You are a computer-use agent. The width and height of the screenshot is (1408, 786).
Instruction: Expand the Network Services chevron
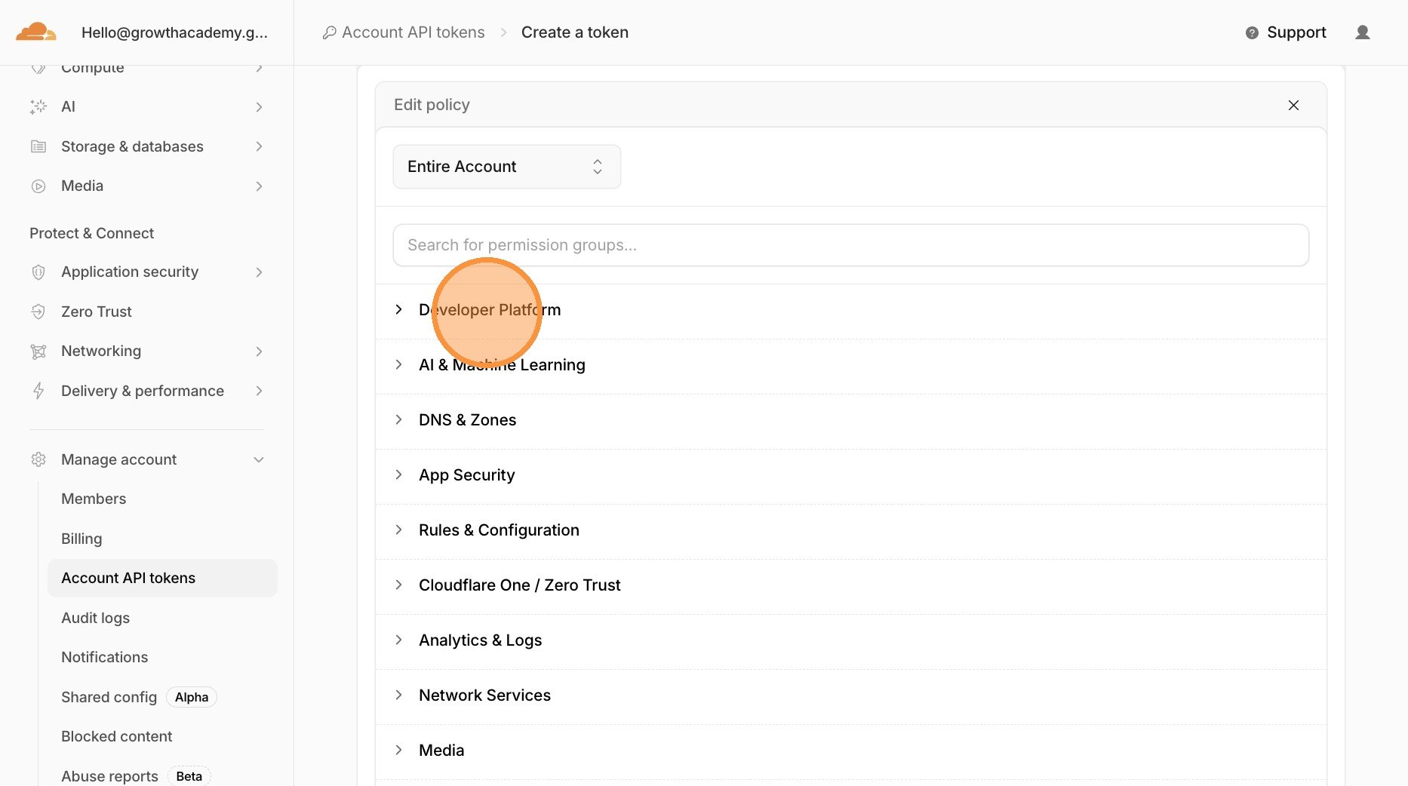click(398, 695)
